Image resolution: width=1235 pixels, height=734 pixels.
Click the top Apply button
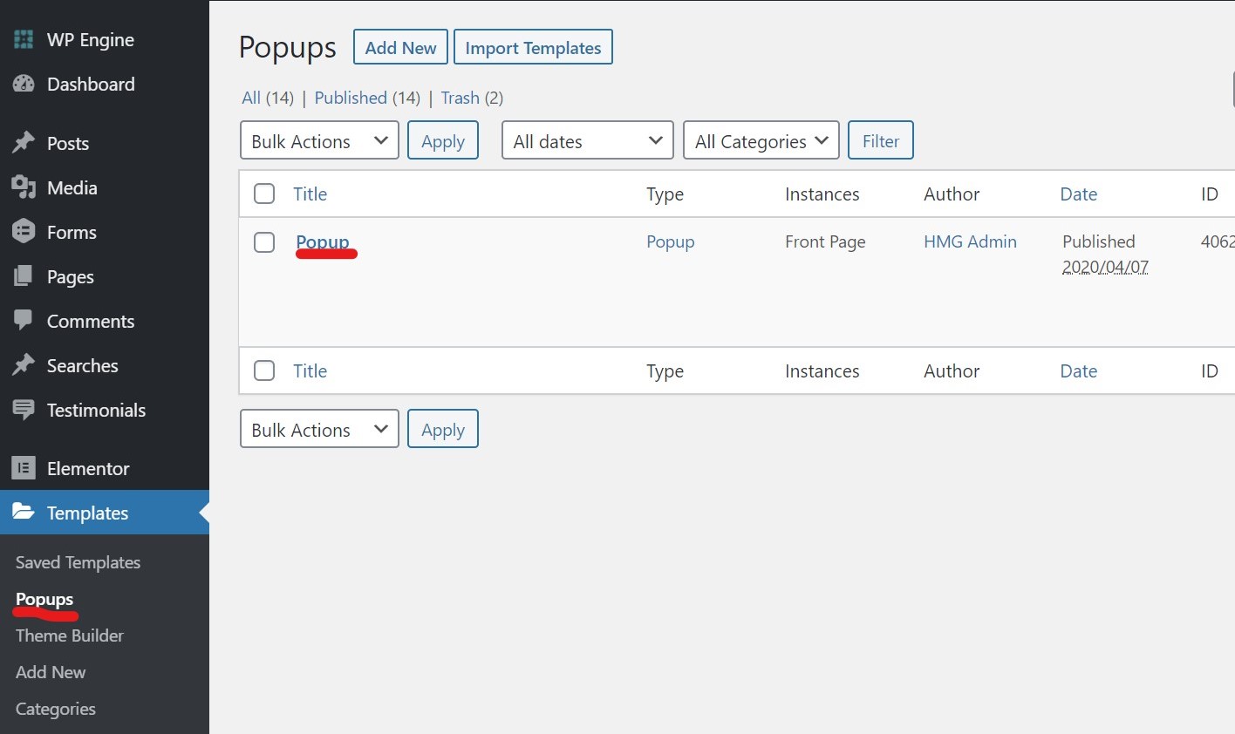click(x=443, y=140)
